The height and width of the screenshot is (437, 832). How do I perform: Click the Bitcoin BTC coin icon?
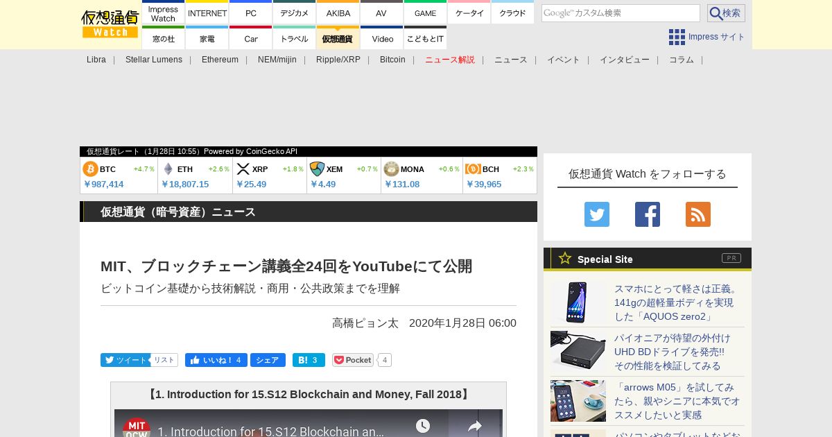tap(90, 169)
